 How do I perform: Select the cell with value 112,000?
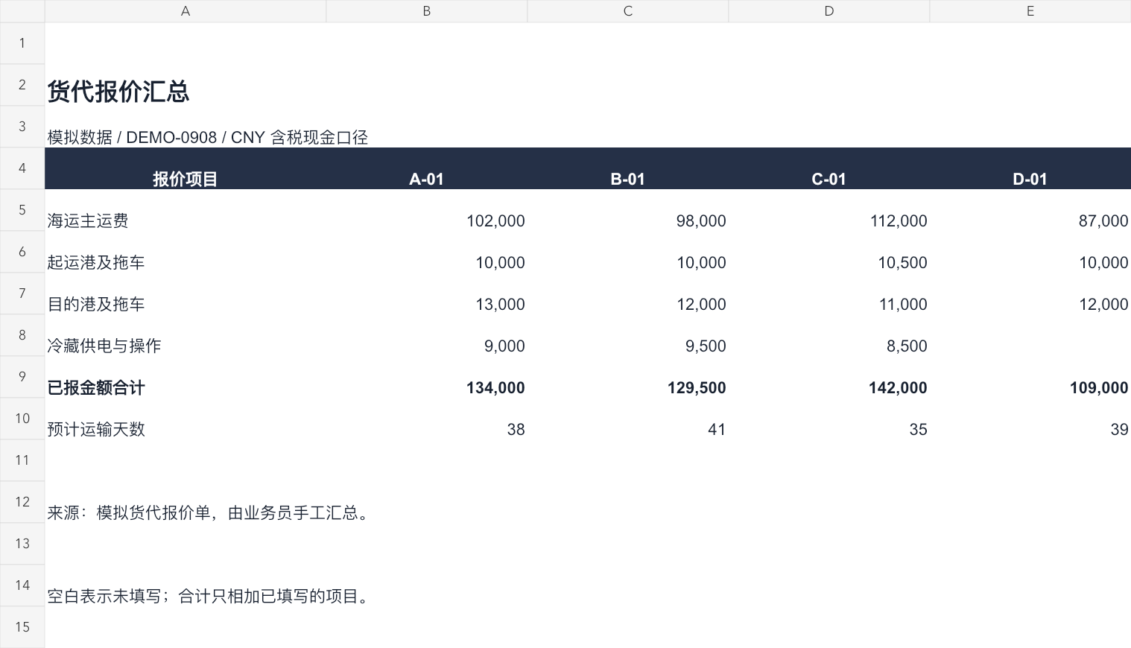pyautogui.click(x=829, y=210)
